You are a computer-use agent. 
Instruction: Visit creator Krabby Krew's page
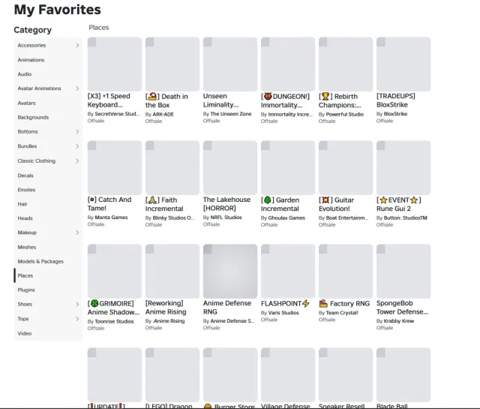point(398,320)
